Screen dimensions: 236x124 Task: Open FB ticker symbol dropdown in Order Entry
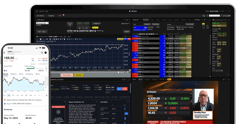(x=42, y=23)
